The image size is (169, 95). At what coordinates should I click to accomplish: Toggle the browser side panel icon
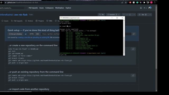click(148, 2)
